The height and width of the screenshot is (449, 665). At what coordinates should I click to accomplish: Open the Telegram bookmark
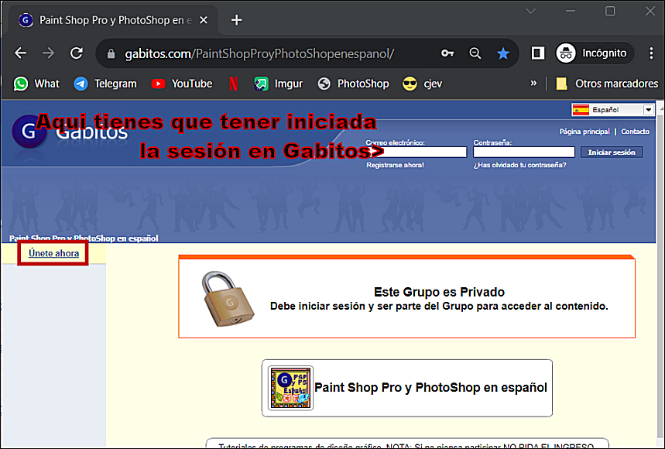[x=105, y=84]
